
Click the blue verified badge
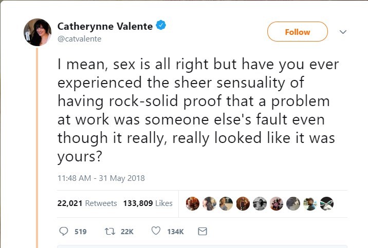(161, 26)
